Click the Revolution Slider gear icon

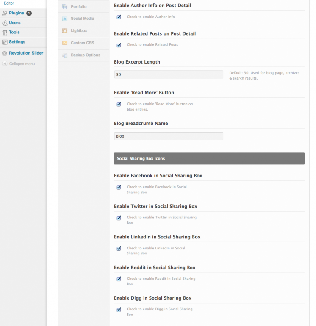click(5, 53)
